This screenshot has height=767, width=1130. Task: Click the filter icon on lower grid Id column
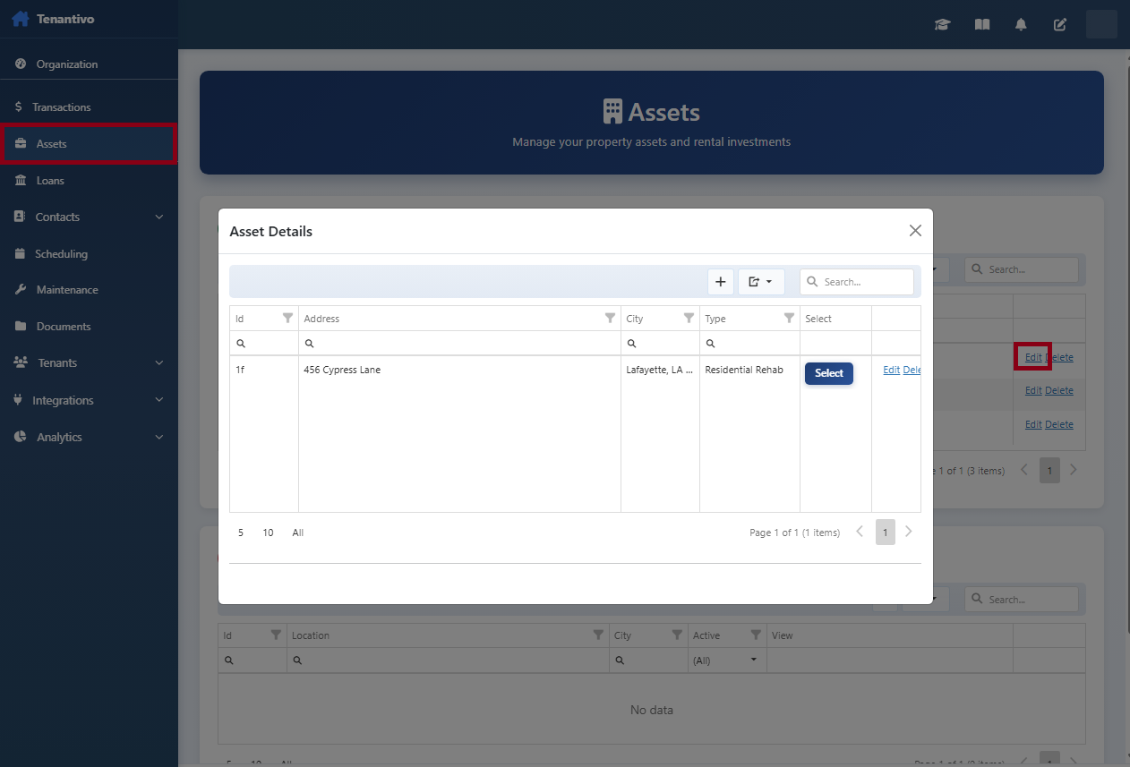click(x=276, y=635)
